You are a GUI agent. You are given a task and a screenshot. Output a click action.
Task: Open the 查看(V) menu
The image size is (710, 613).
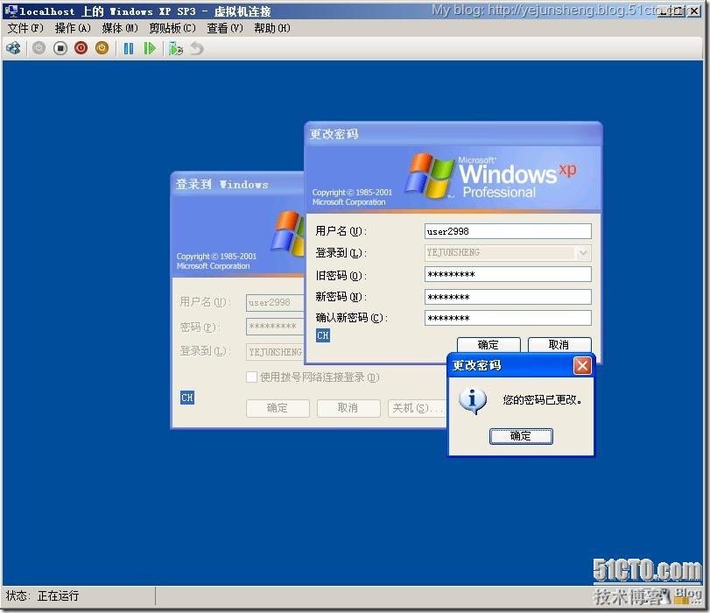click(x=225, y=28)
